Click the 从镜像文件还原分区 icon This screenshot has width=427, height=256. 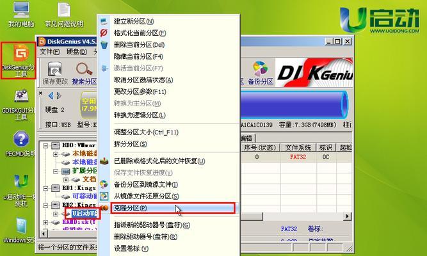(x=104, y=196)
